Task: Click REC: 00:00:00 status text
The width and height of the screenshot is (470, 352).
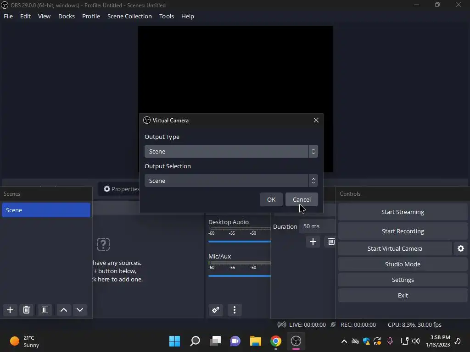Action: (x=358, y=324)
